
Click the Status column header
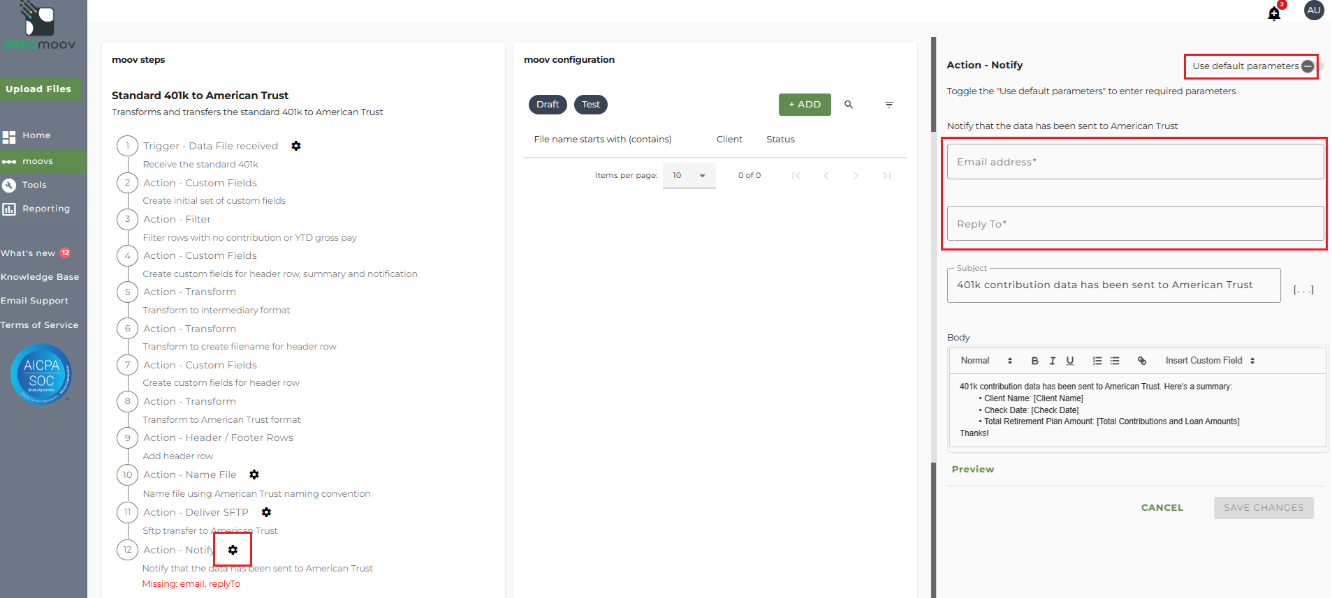(780, 140)
